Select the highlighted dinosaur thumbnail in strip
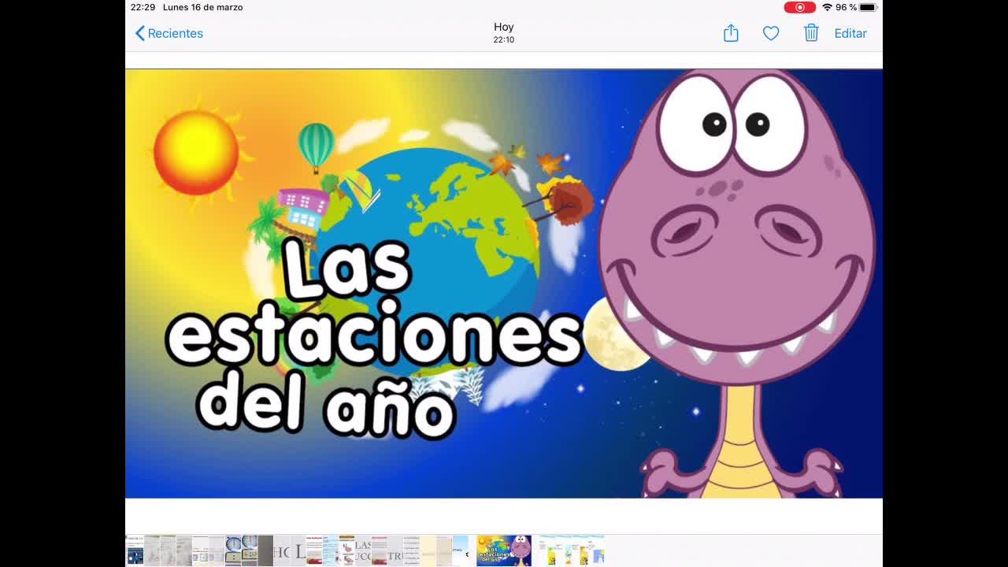This screenshot has height=567, width=1008. [x=504, y=550]
